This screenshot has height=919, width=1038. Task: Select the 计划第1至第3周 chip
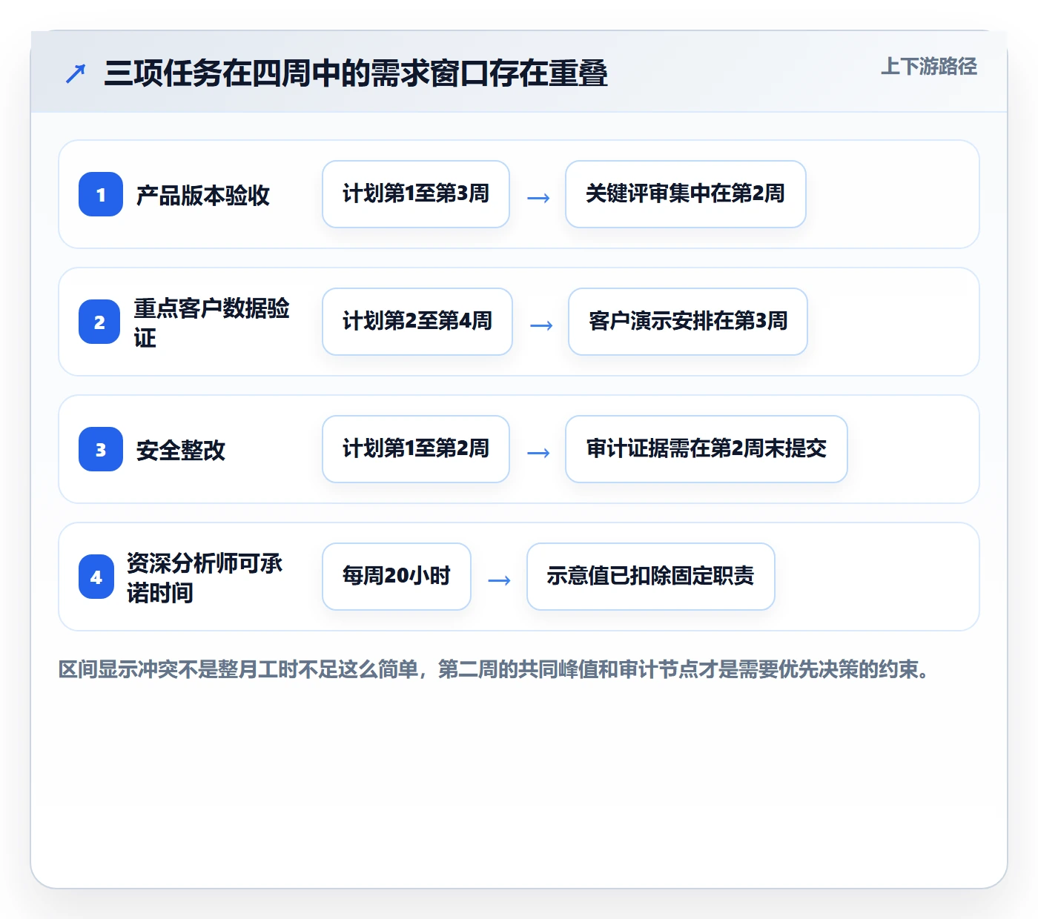pyautogui.click(x=416, y=194)
